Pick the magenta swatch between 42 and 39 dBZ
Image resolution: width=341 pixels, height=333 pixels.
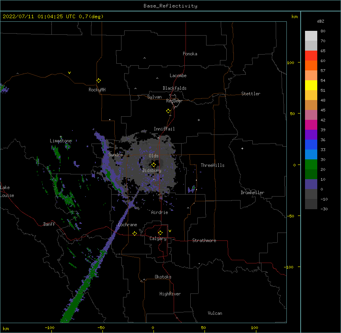(311, 125)
